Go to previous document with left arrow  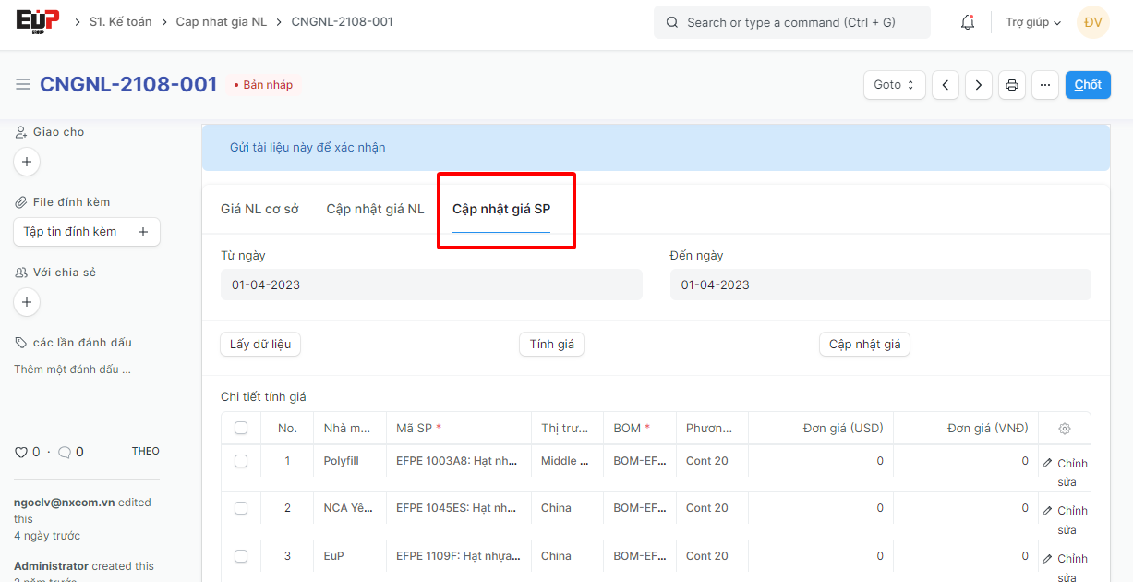[945, 85]
